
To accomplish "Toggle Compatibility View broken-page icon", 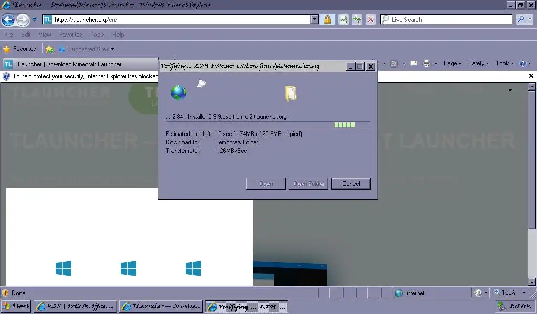I will pos(343,19).
